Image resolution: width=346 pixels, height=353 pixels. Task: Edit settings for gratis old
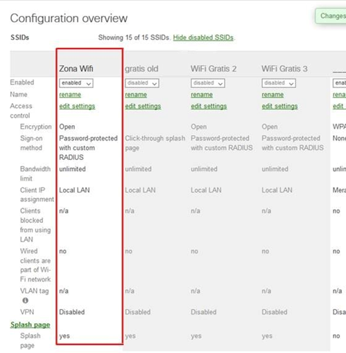coord(143,106)
